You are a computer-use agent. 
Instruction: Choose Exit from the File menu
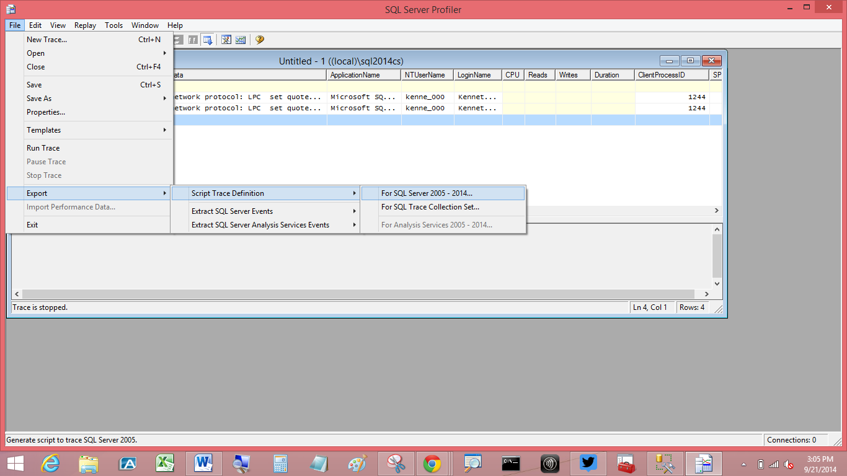(x=89, y=225)
